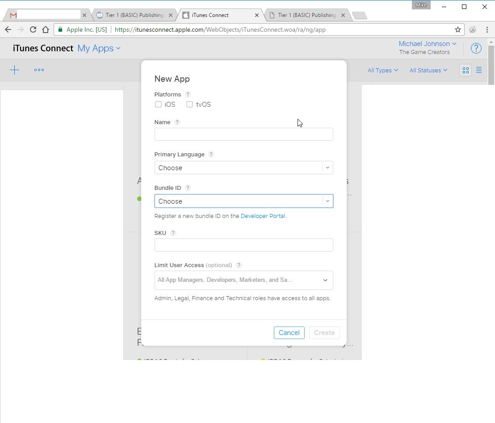The height and width of the screenshot is (423, 495).
Task: Bookmark this page with star icon
Action: click(458, 29)
